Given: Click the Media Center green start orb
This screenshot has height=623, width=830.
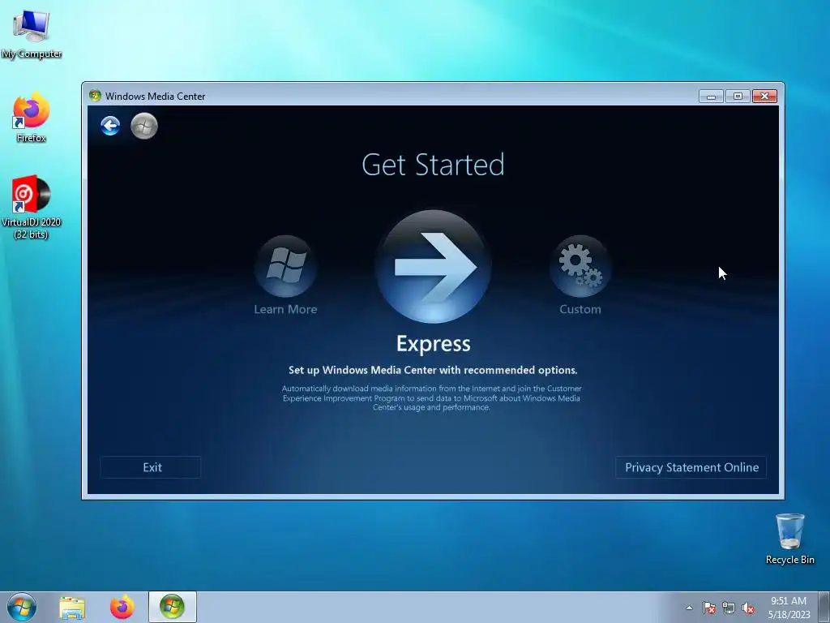Looking at the screenshot, I should (x=144, y=126).
